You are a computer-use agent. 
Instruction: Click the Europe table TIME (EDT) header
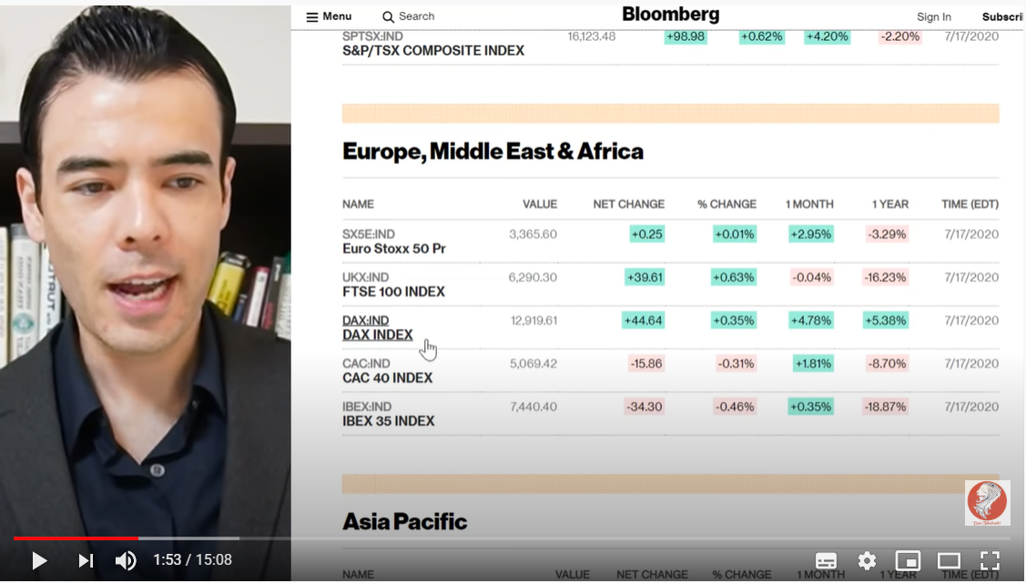pyautogui.click(x=970, y=204)
